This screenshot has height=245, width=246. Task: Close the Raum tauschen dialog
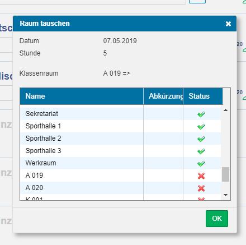pos(228,24)
